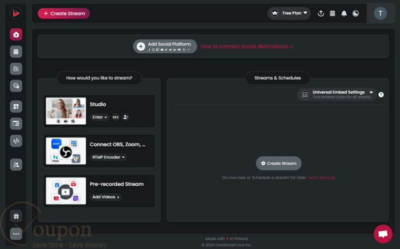Expand the Add Videos menu
The image size is (400, 249).
click(x=106, y=197)
